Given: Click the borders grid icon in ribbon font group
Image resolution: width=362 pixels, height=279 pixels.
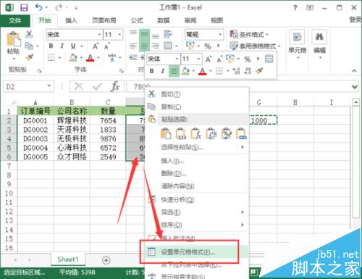Looking at the screenshot, I should pyautogui.click(x=51, y=57).
